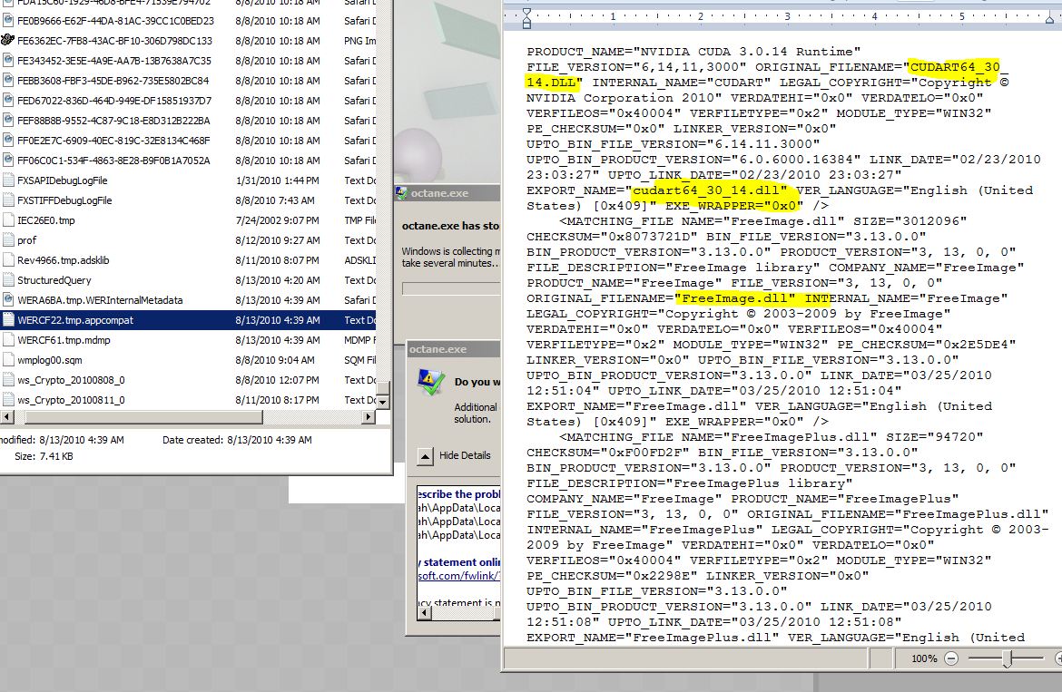Screen dimensions: 1062x692
Task: Click the FED67022 Safari document icon
Action: [8, 101]
